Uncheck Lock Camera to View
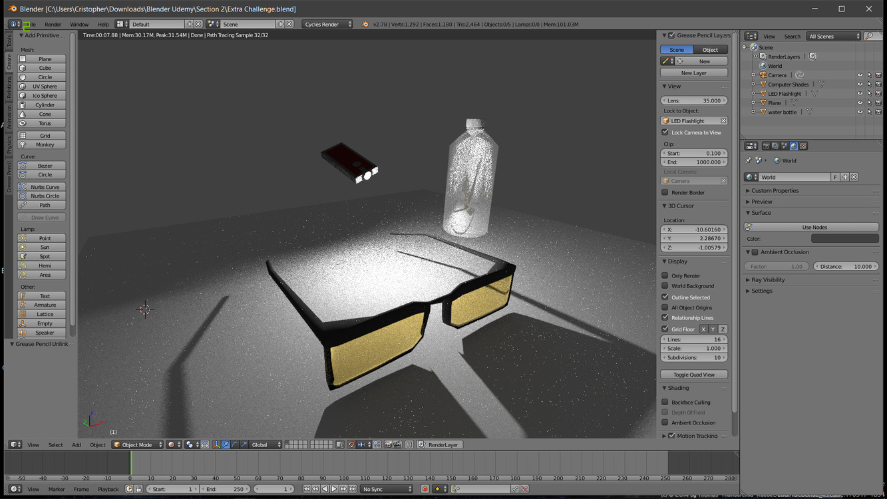887x499 pixels. [665, 132]
